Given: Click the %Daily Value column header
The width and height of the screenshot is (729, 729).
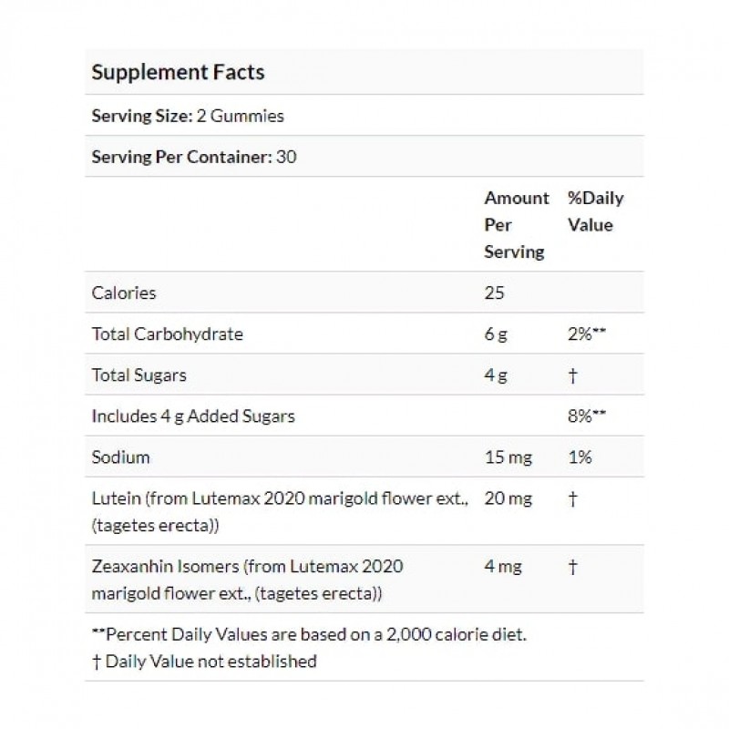Looking at the screenshot, I should pyautogui.click(x=595, y=211).
